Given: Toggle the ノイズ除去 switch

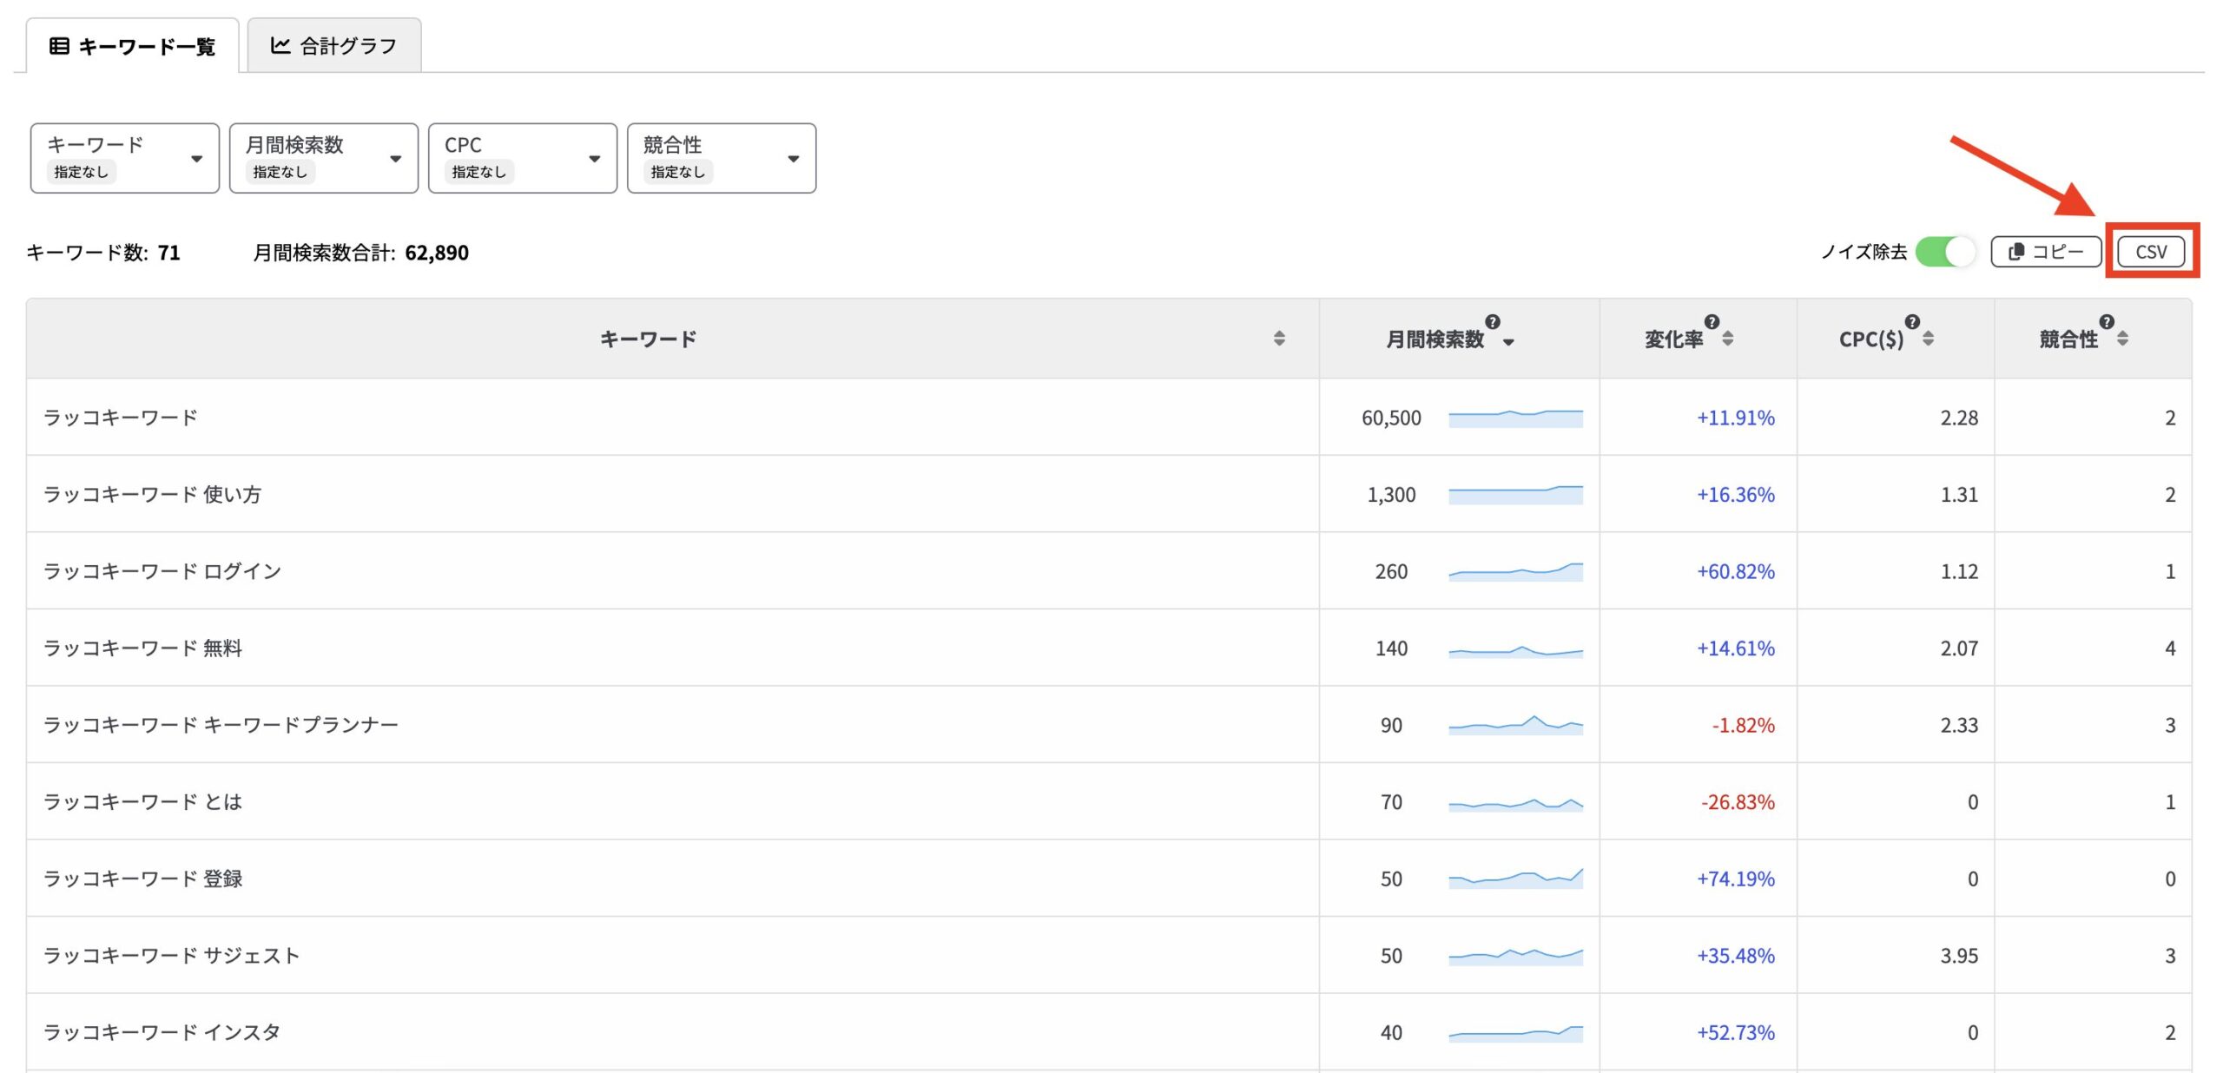Looking at the screenshot, I should (x=1945, y=252).
